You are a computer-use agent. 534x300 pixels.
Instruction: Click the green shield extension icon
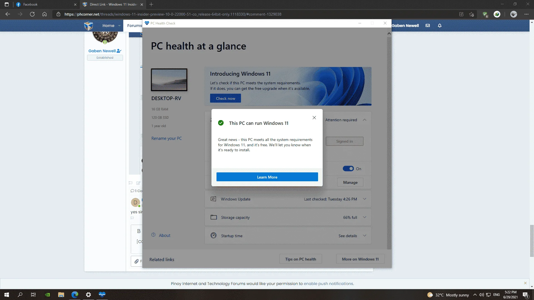[485, 14]
